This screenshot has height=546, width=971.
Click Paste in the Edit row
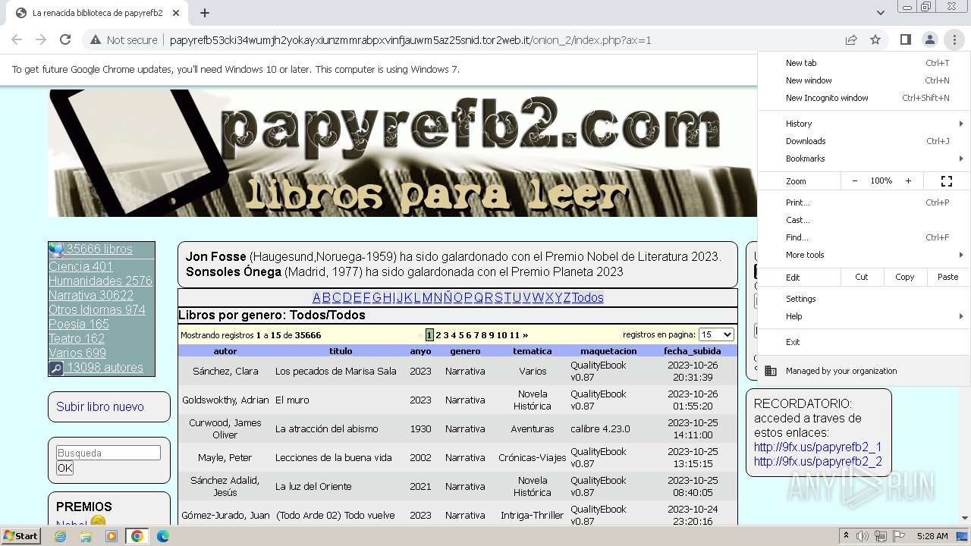pyautogui.click(x=947, y=277)
